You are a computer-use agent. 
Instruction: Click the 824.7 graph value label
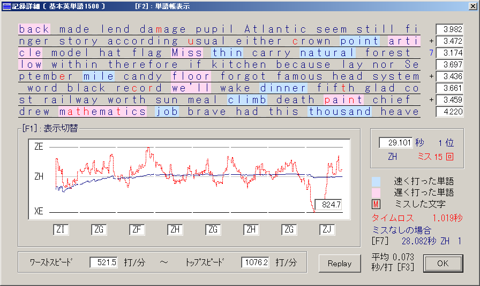click(x=328, y=205)
